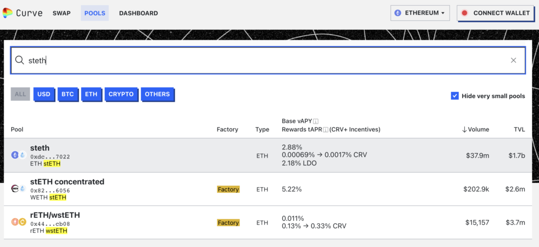
Task: Clear the search with the X icon
Action: (x=514, y=60)
